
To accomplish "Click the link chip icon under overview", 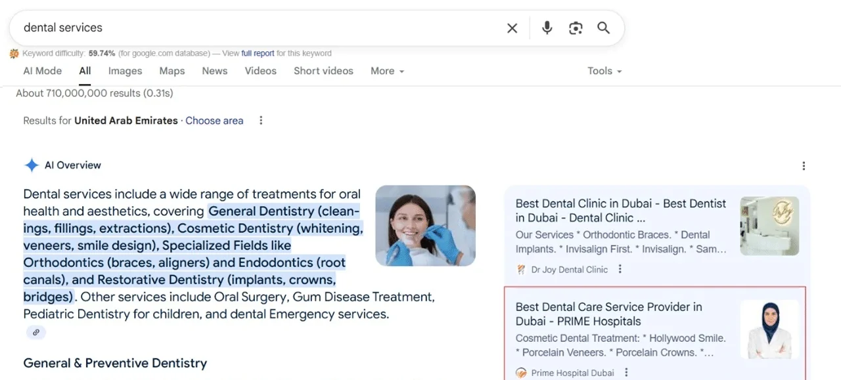I will coord(36,333).
